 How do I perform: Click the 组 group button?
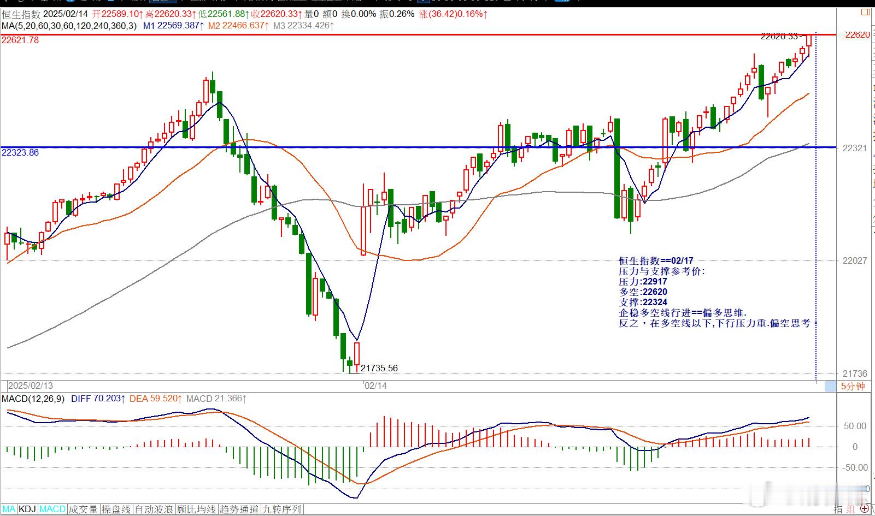(851, 509)
